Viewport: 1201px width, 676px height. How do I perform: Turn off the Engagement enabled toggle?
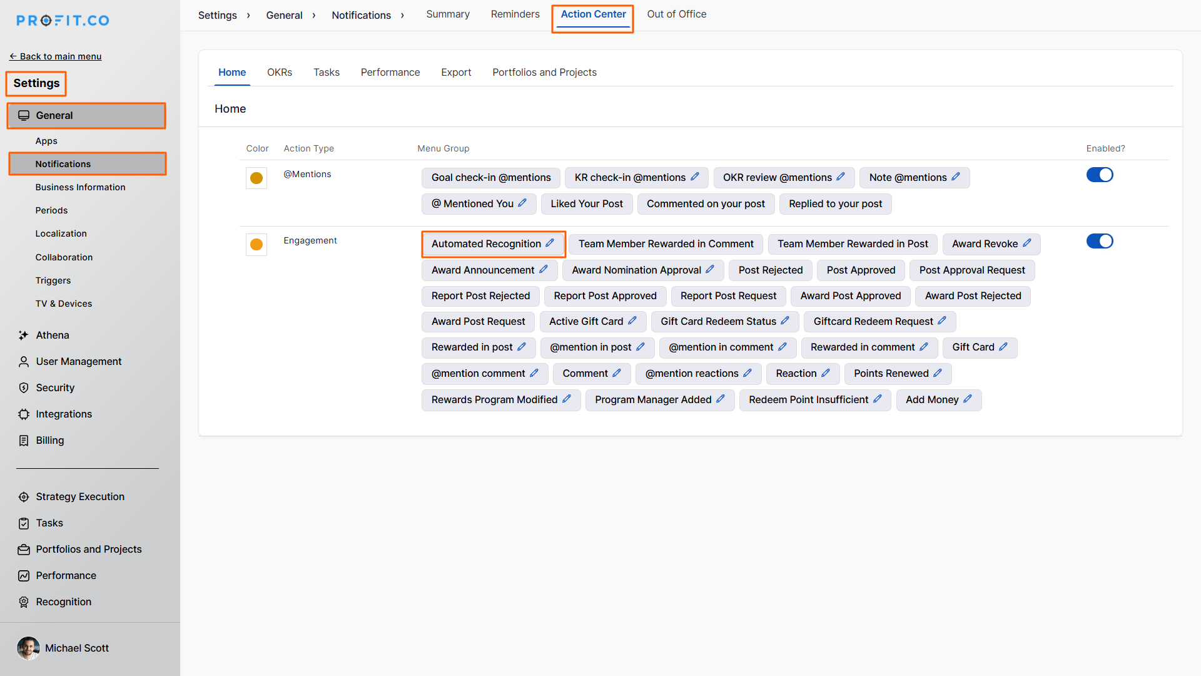(1100, 241)
